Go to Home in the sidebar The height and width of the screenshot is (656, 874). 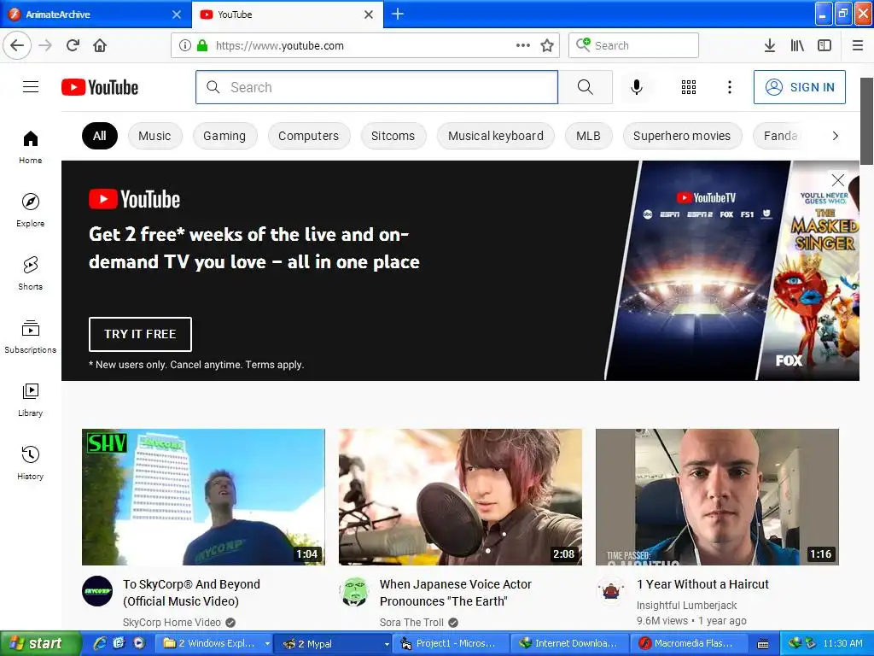31,147
